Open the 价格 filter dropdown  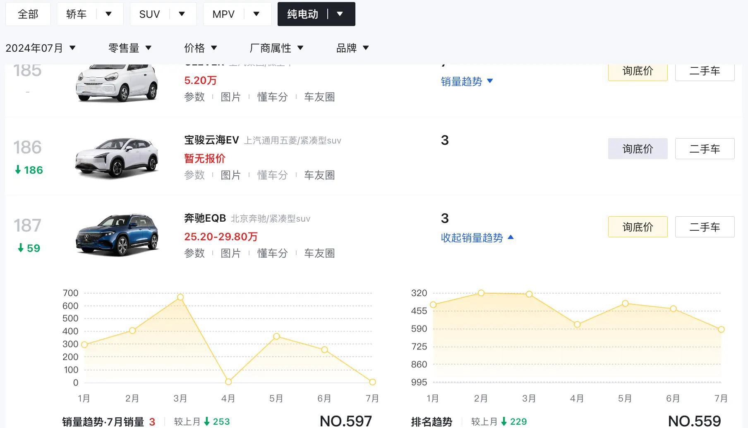tap(201, 48)
